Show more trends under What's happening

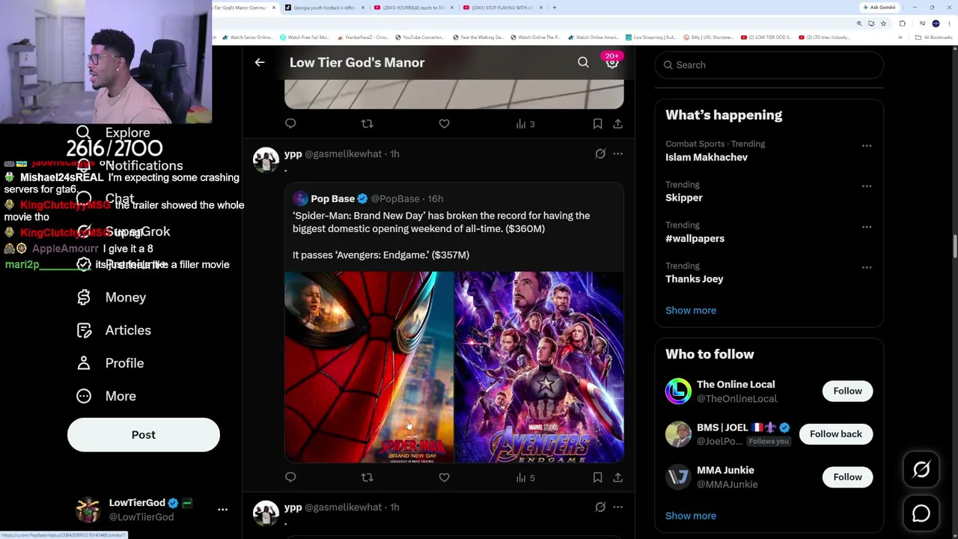[691, 310]
